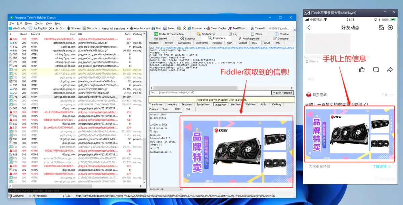Tap the share arrow icon on phone
The width and height of the screenshot is (403, 205).
390,70
